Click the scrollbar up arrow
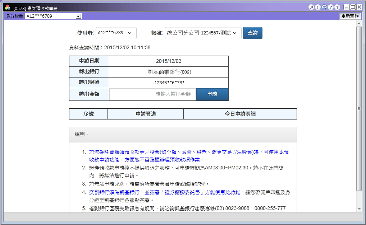 pyautogui.click(x=359, y=23)
